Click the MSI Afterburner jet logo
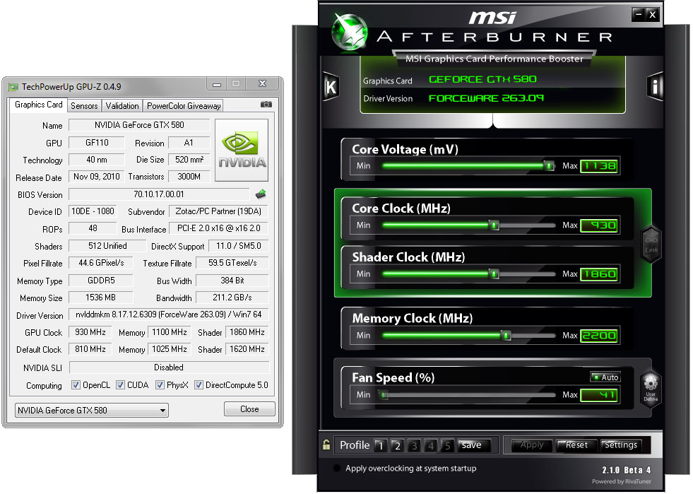693x494 pixels. pos(349,32)
